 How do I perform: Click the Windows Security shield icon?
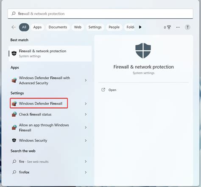point(14,140)
